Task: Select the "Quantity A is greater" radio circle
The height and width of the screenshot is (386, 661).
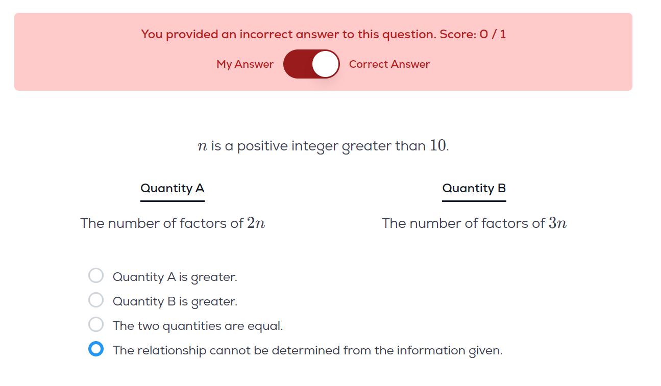Action: pos(96,276)
